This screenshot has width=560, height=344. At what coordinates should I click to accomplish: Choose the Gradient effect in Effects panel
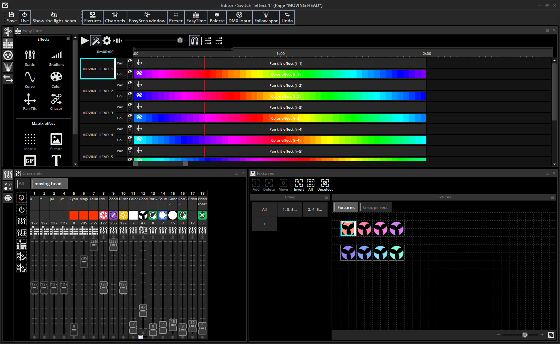coord(56,55)
